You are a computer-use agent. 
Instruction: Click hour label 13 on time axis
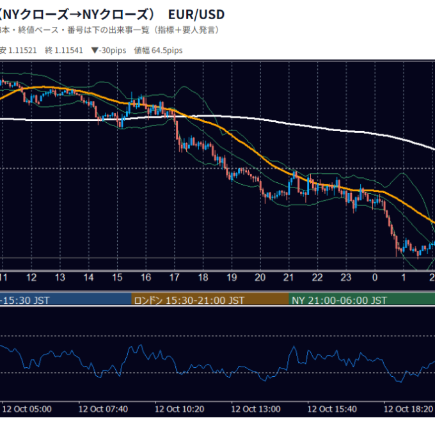[60, 278]
